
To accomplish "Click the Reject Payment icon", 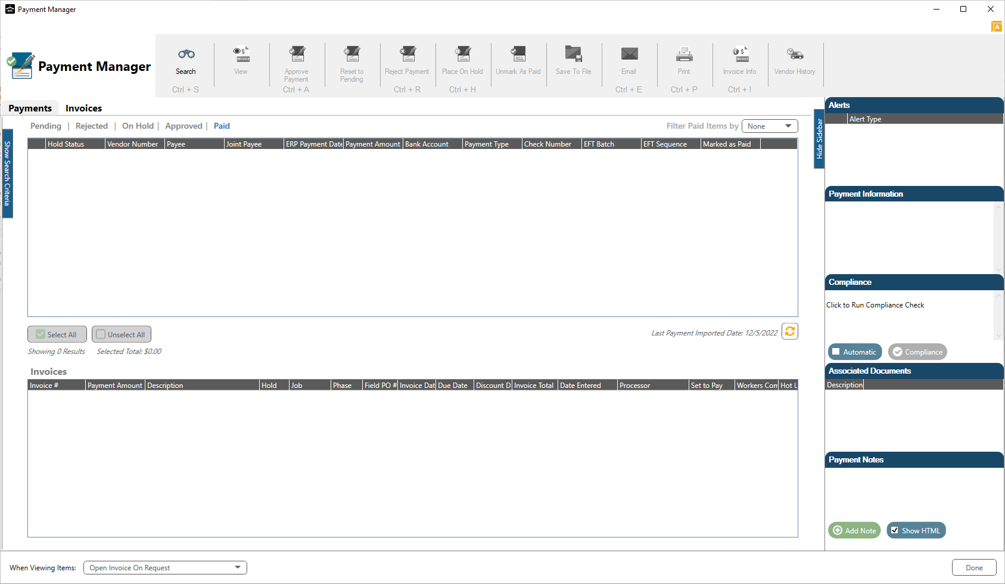I will pos(407,54).
